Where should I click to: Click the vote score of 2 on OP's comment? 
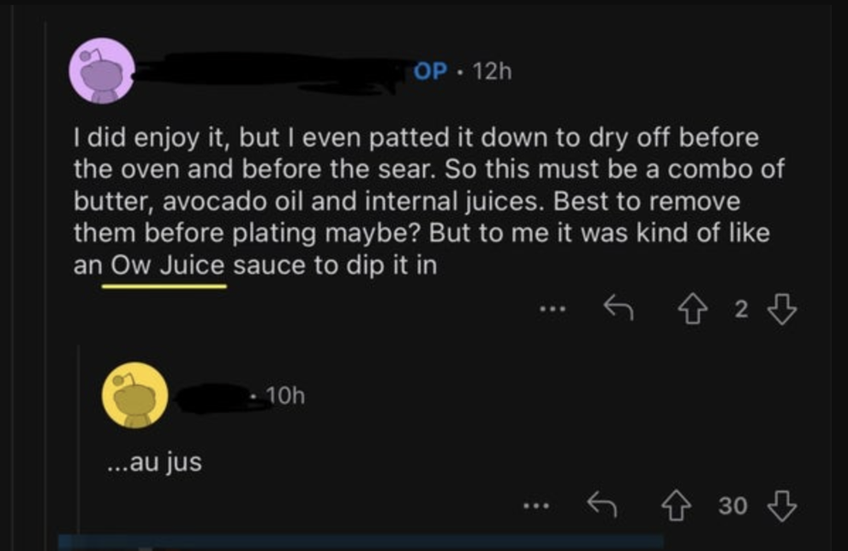coord(741,311)
